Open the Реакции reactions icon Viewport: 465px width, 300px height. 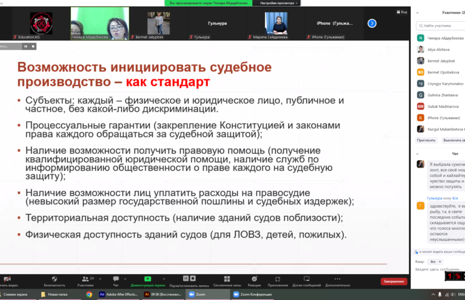point(254,279)
